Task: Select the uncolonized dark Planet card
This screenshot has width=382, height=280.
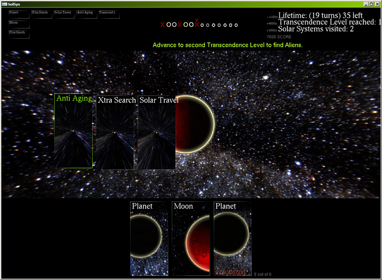Action: point(149,239)
